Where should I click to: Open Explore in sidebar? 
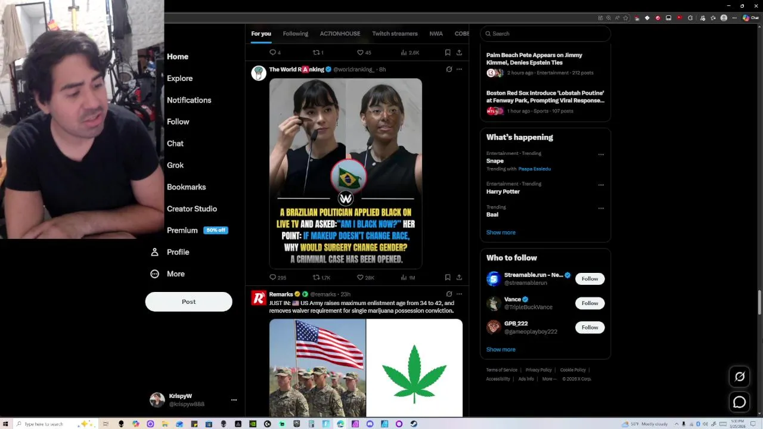179,79
